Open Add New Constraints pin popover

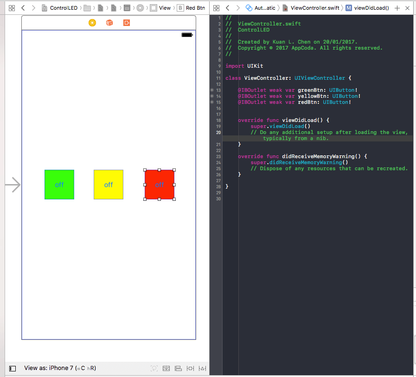point(190,368)
